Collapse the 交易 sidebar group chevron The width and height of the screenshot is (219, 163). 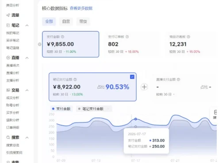click(27, 90)
